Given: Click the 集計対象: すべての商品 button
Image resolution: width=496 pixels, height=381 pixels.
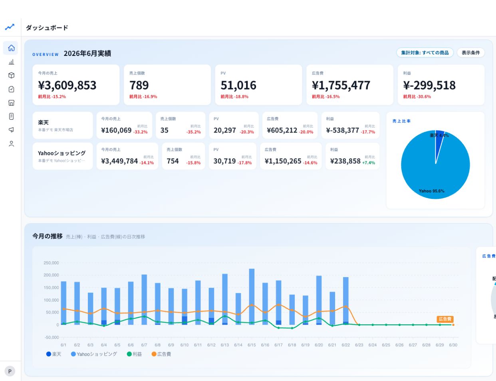Looking at the screenshot, I should (425, 53).
